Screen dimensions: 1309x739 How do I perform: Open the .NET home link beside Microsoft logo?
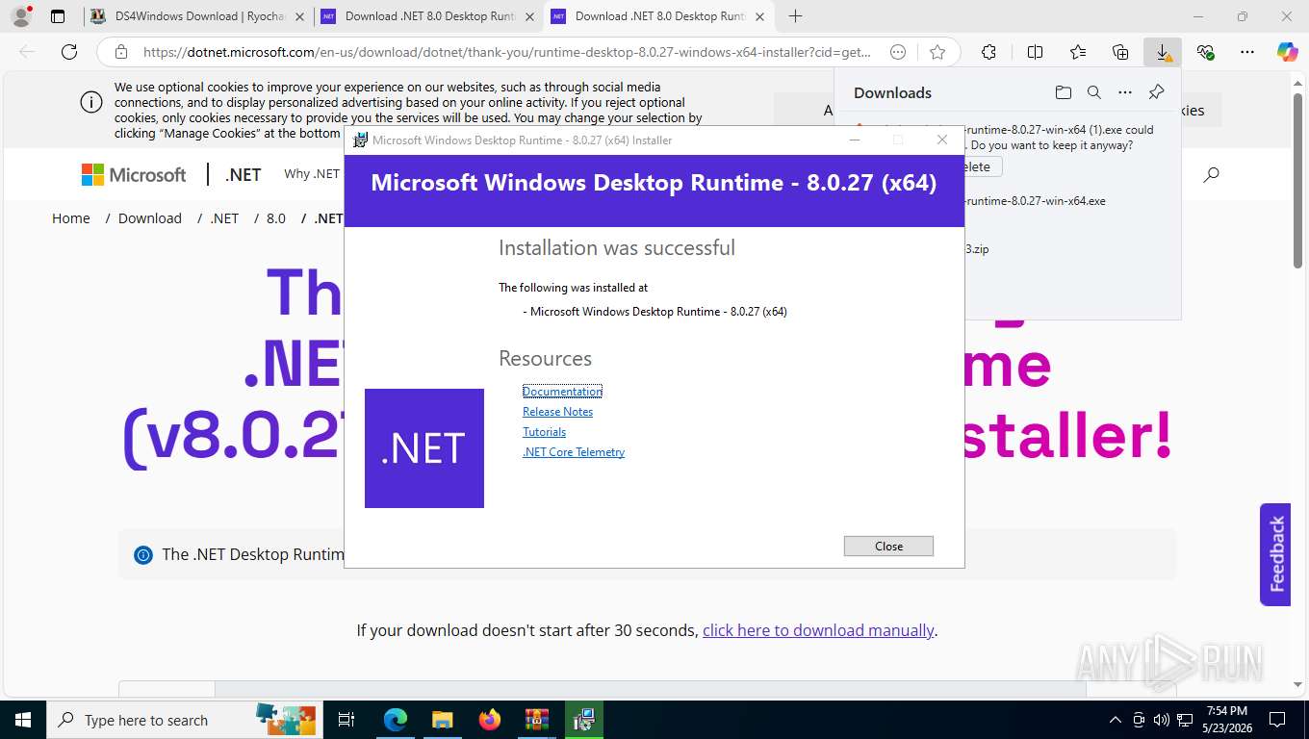(244, 174)
